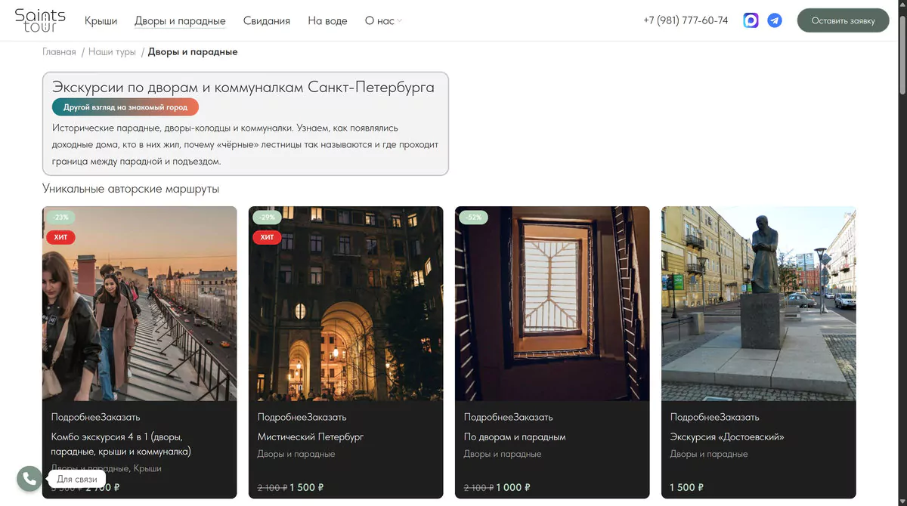Click category label under Экскурсия «Достоевский»
Image resolution: width=907 pixels, height=506 pixels.
click(709, 454)
